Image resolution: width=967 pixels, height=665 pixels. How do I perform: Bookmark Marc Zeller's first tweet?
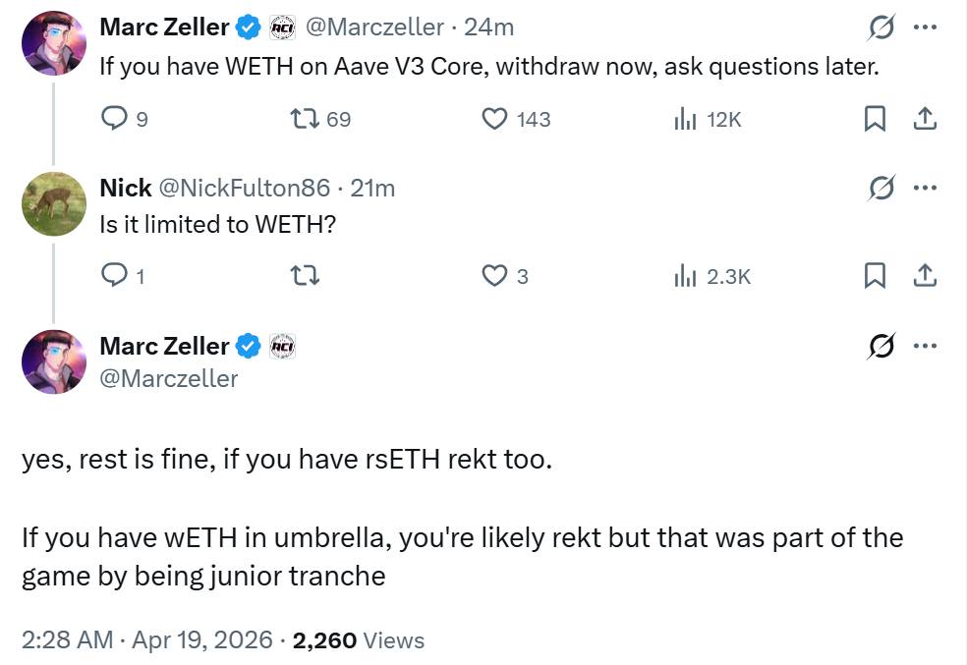click(x=874, y=119)
